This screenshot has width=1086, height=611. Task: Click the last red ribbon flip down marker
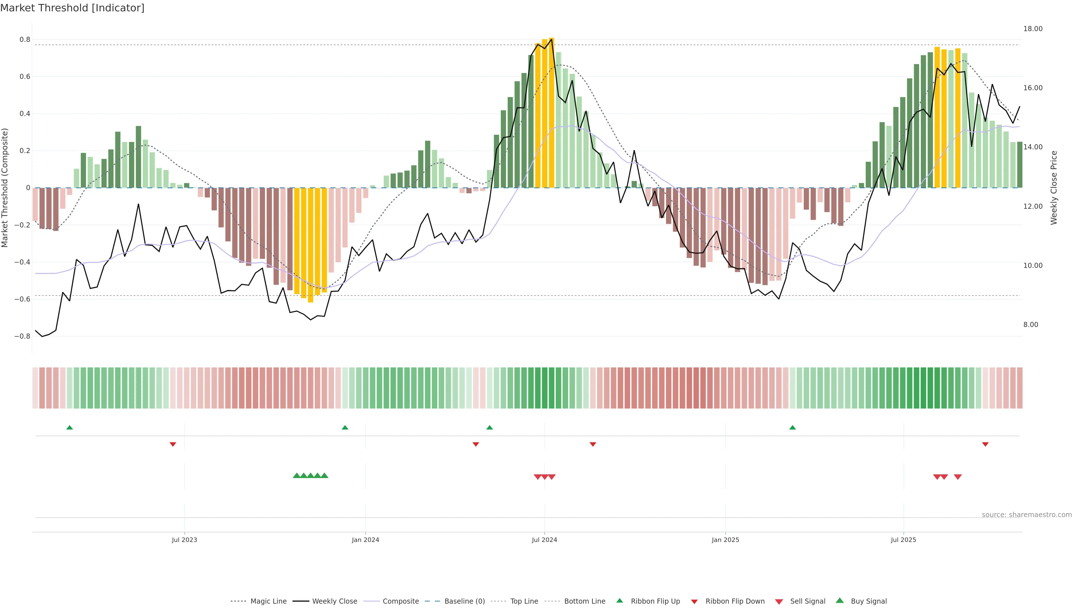(x=985, y=444)
